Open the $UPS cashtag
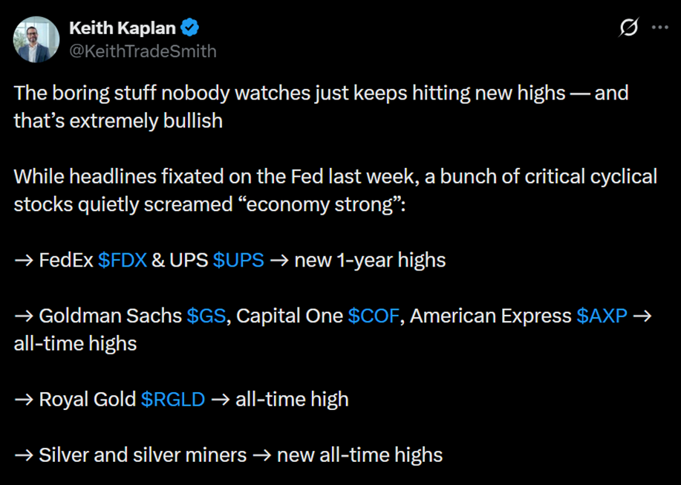The width and height of the screenshot is (681, 485). click(238, 261)
